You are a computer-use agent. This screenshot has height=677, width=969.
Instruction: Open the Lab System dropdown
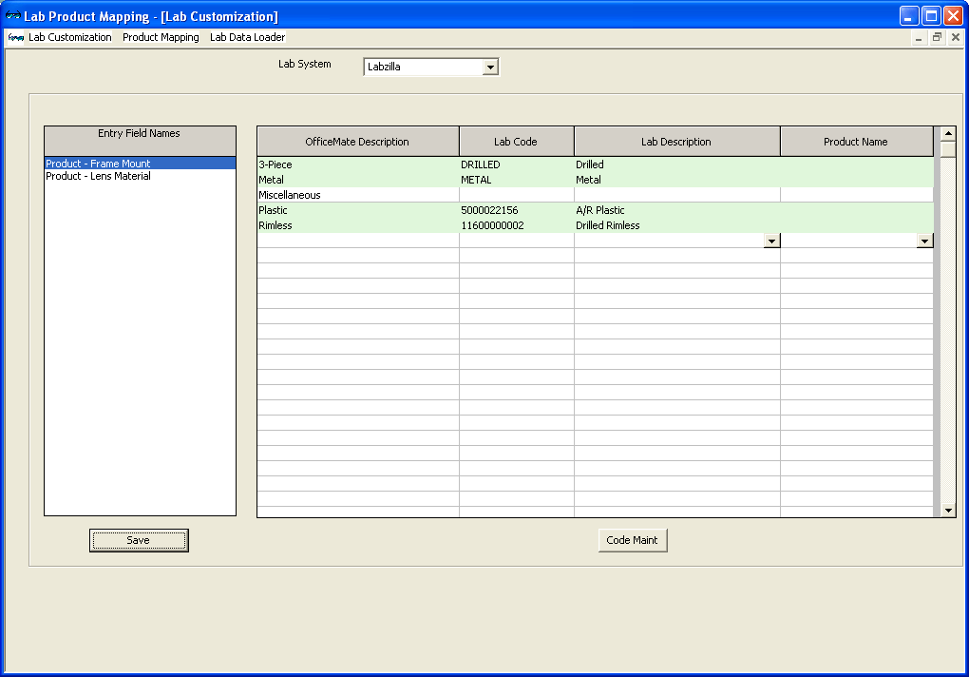click(490, 68)
